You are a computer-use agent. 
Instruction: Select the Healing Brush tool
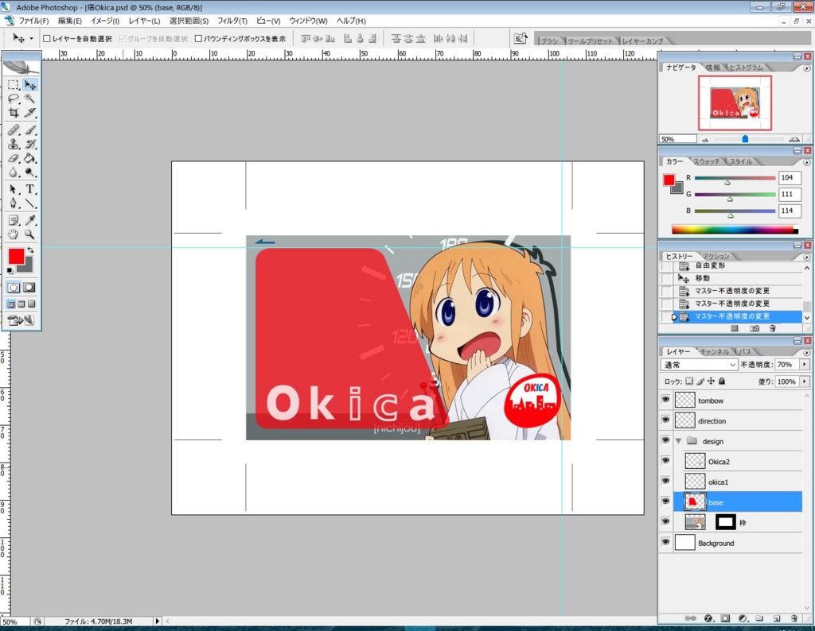(14, 130)
